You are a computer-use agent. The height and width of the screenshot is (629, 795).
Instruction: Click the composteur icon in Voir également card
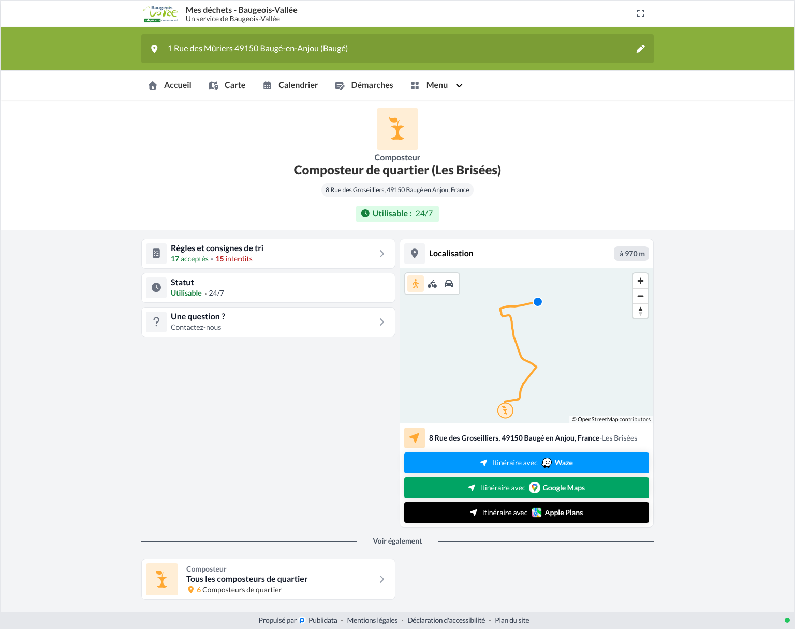pyautogui.click(x=162, y=579)
